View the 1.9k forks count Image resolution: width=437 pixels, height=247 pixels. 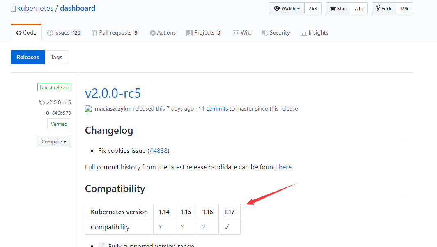[x=404, y=8]
